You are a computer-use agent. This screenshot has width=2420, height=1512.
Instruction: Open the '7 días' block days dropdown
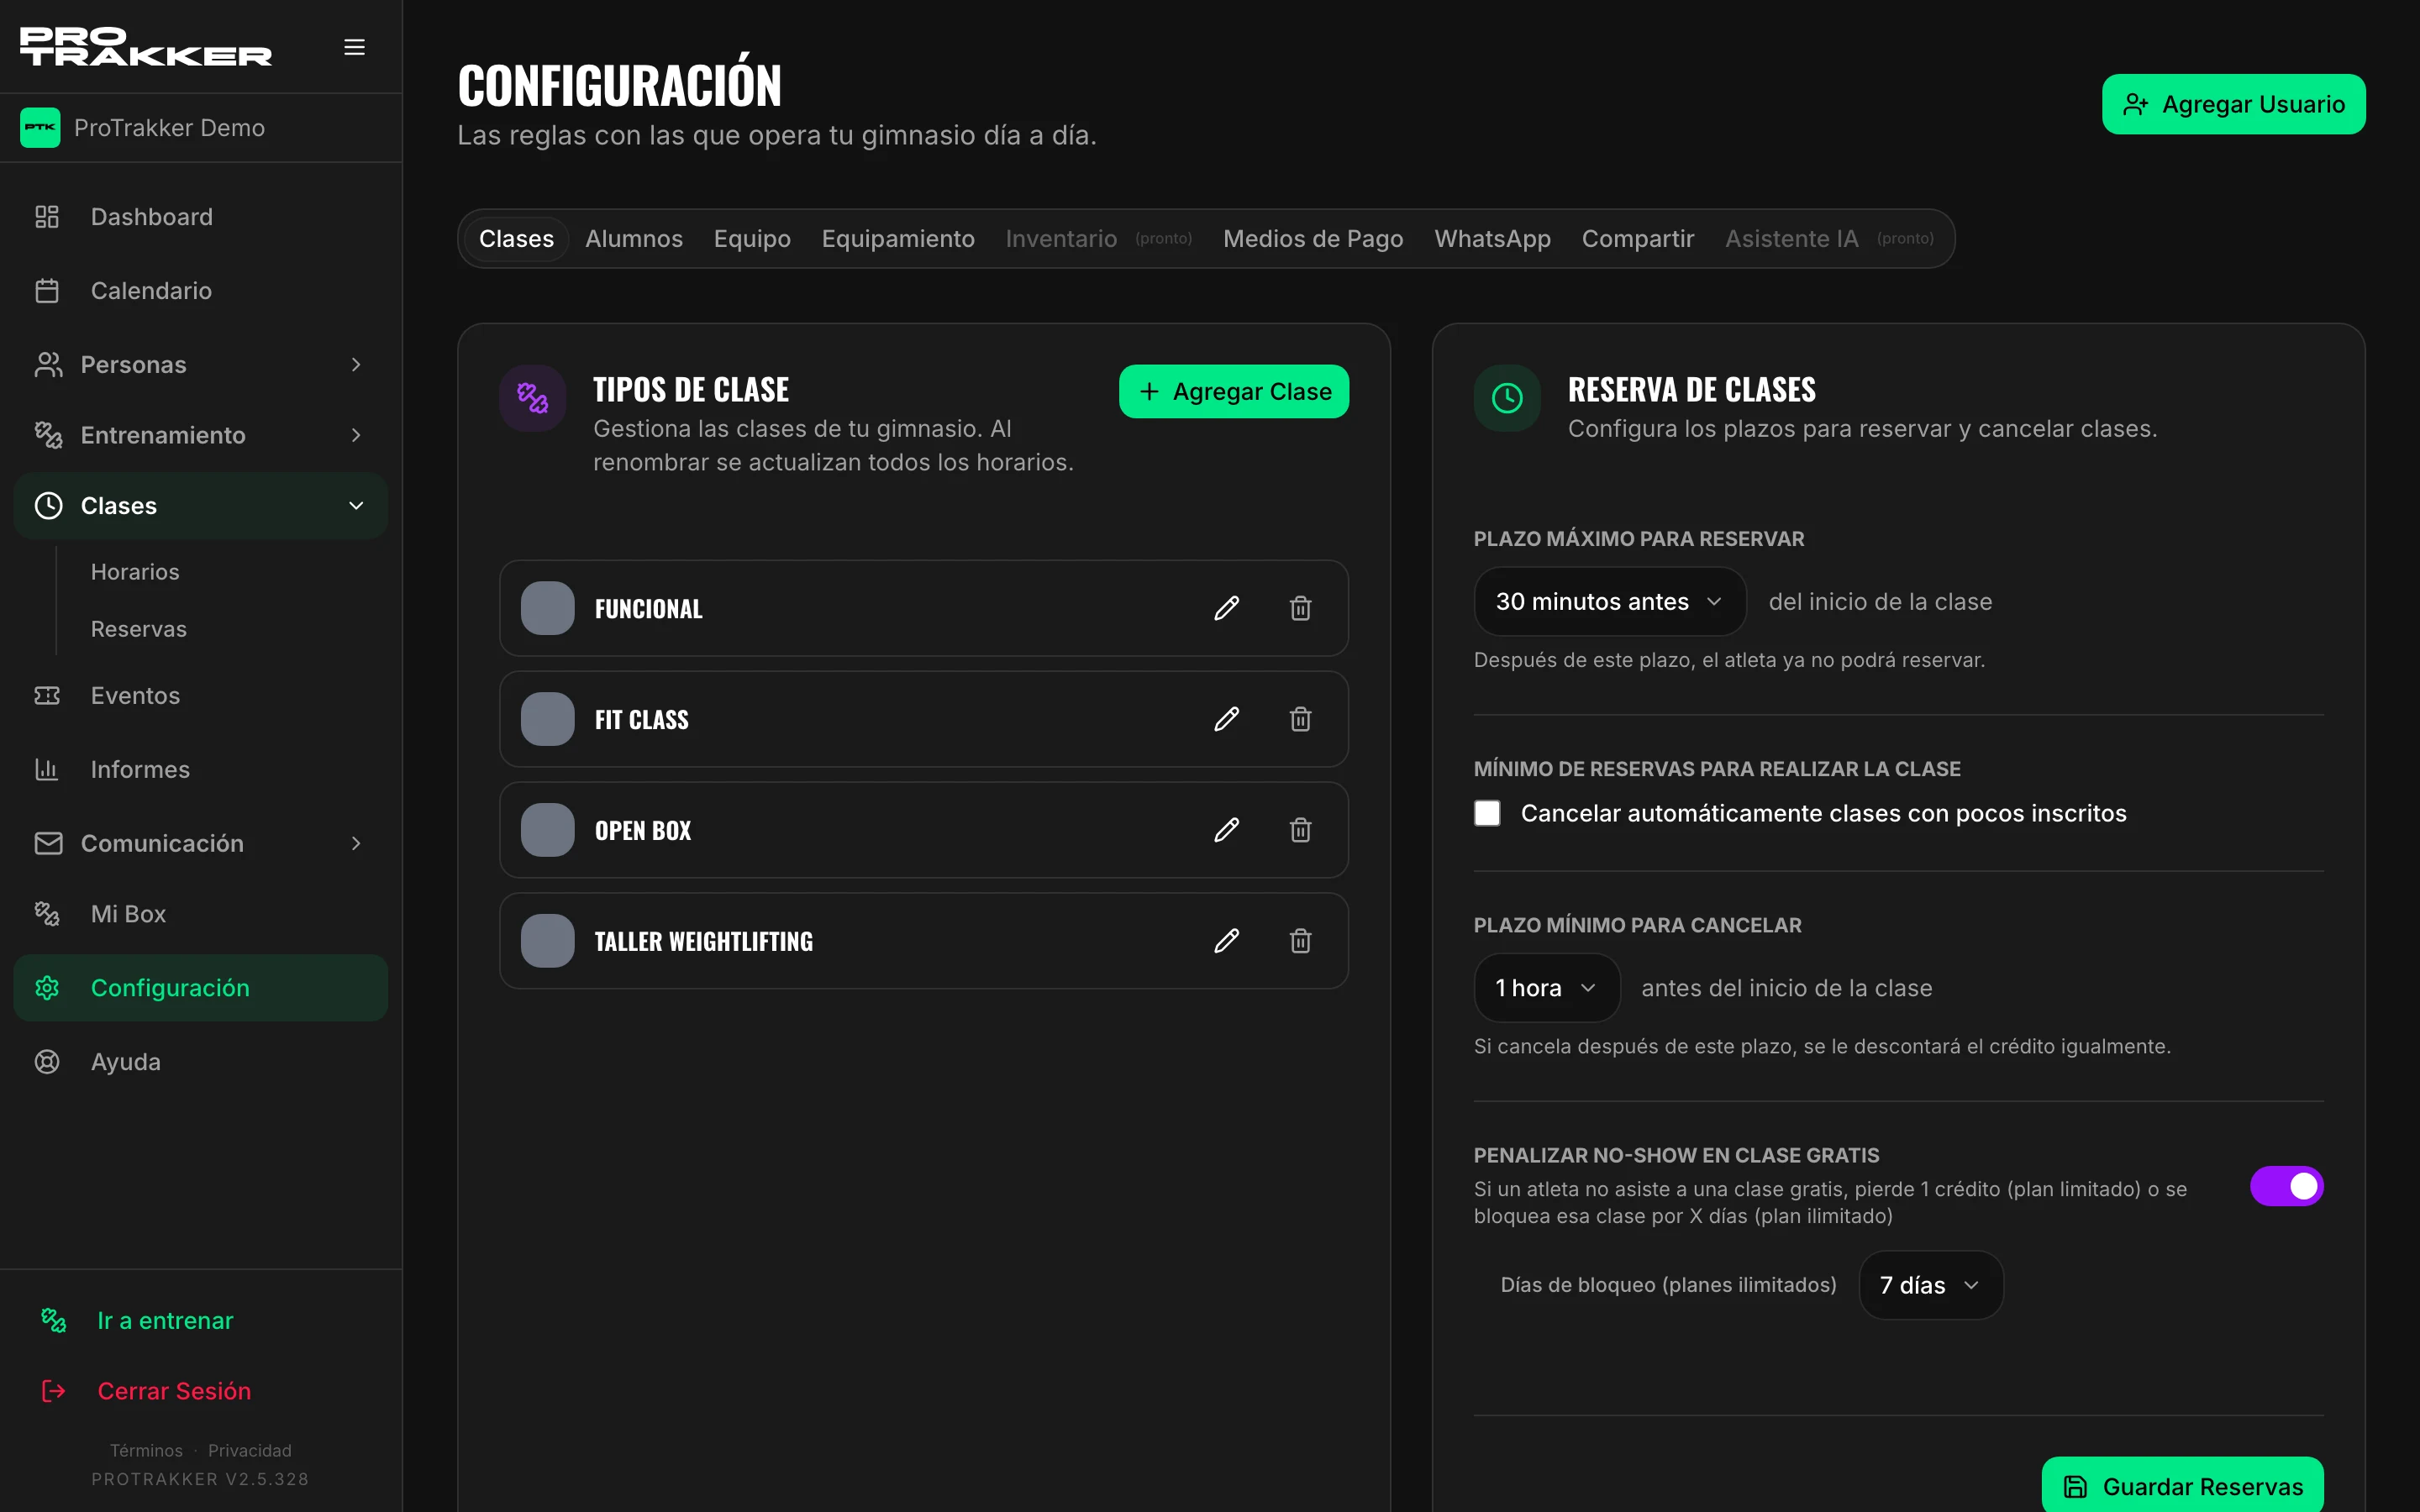point(1930,1285)
